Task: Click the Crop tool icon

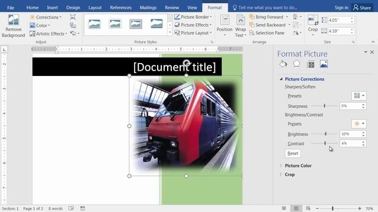Action: (312, 20)
